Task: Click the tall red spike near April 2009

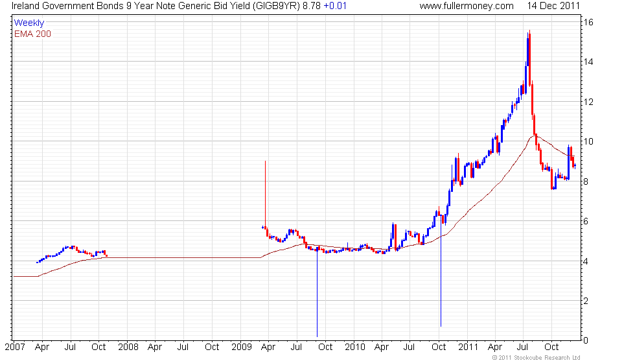Action: 265,194
